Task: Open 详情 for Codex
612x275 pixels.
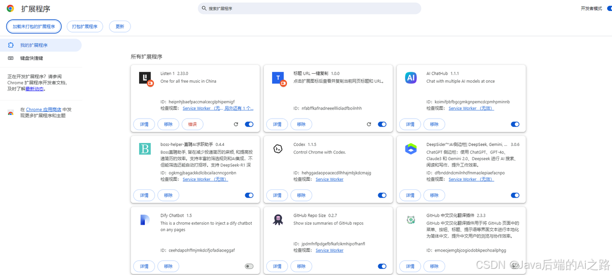Action: (277, 195)
